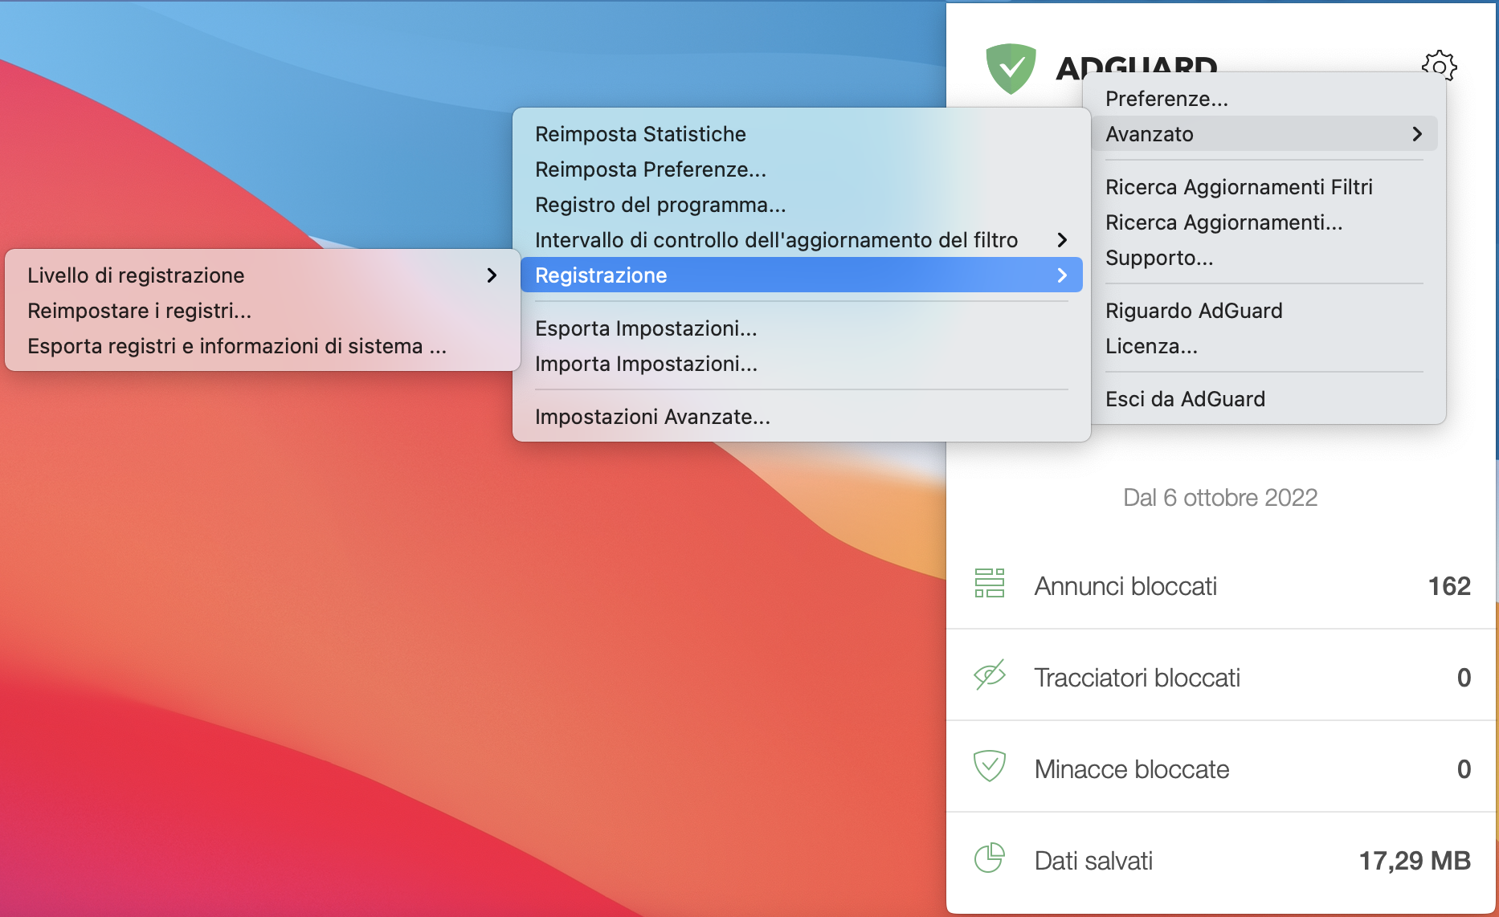Viewport: 1499px width, 917px height.
Task: Open Registro del programma…
Action: (802, 205)
